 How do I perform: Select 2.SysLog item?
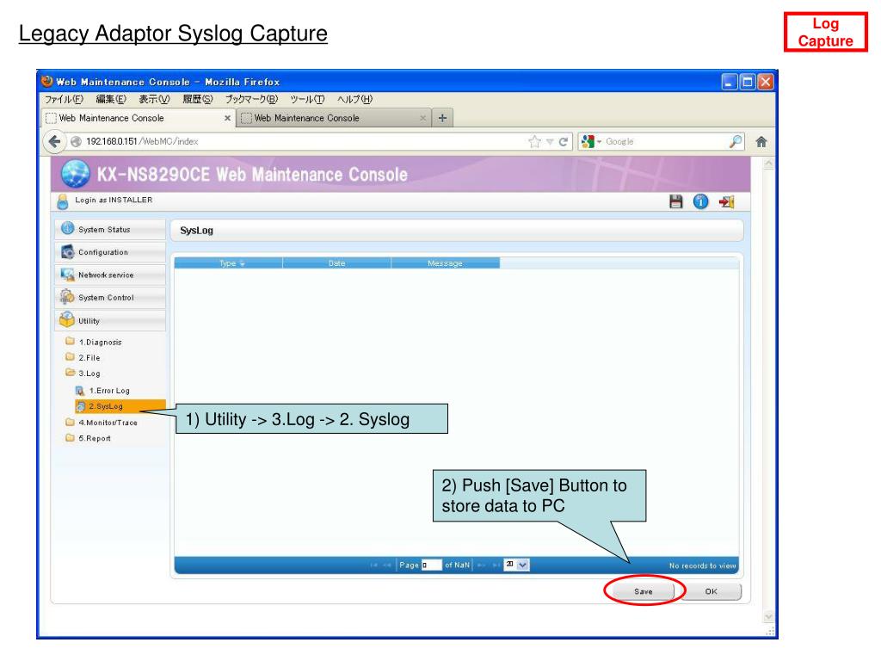(x=120, y=406)
